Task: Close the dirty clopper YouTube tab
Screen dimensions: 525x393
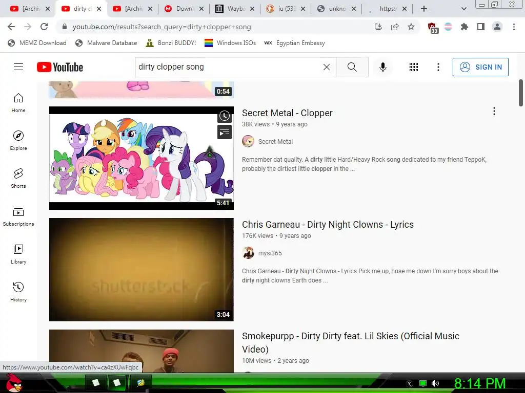Action: coord(99,9)
